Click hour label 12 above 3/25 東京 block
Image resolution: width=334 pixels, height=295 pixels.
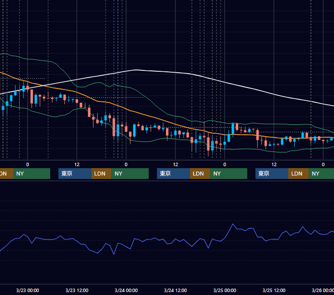pyautogui.click(x=274, y=165)
